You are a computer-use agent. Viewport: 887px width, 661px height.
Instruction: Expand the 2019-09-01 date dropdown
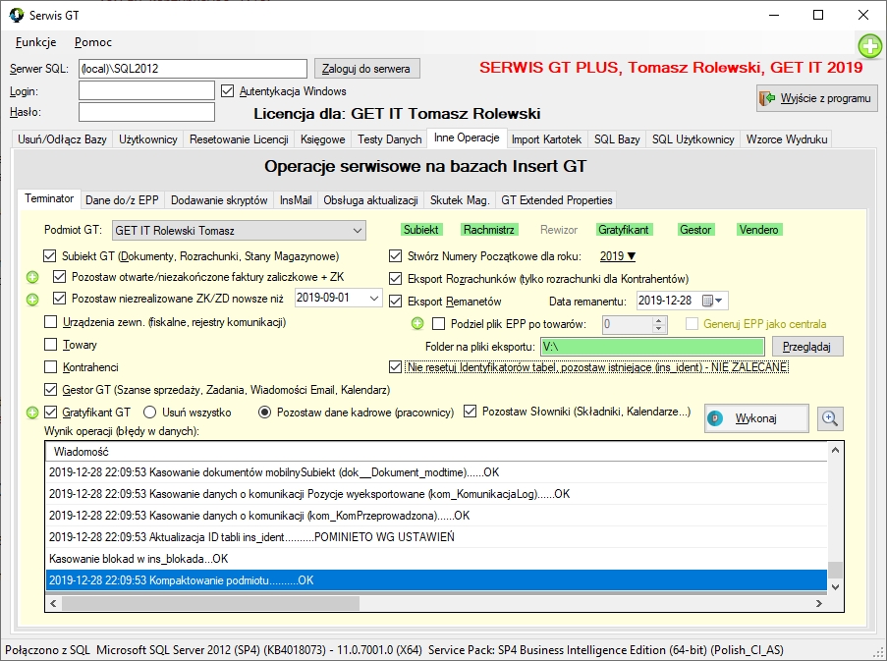coord(374,298)
